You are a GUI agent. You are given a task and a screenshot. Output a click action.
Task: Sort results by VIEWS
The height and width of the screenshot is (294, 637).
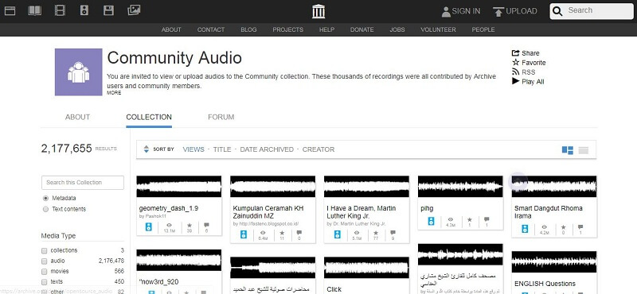tap(193, 149)
